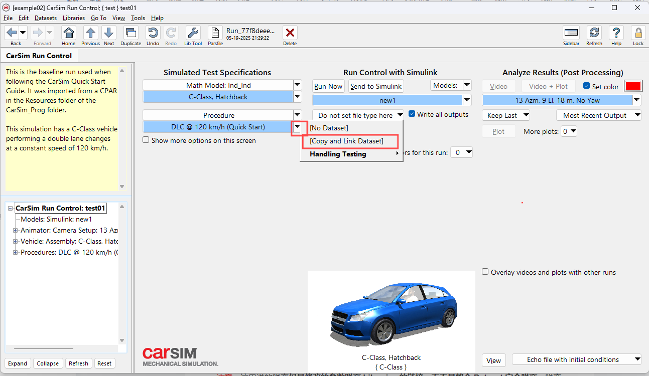Click the Plot button
This screenshot has width=649, height=376.
498,131
